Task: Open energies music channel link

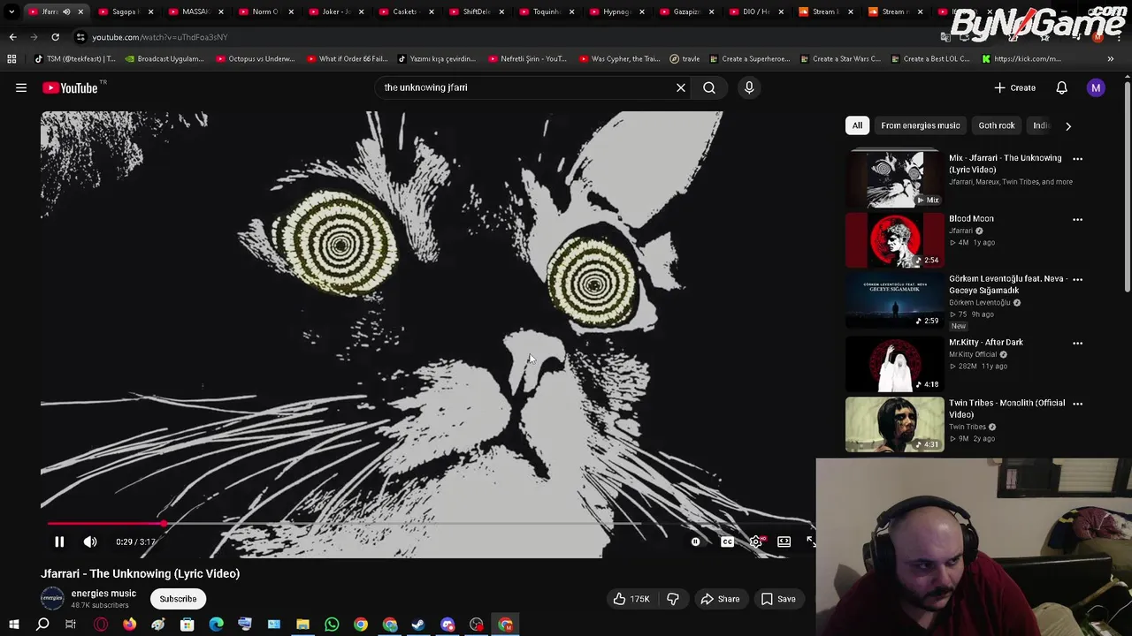Action: 103,594
